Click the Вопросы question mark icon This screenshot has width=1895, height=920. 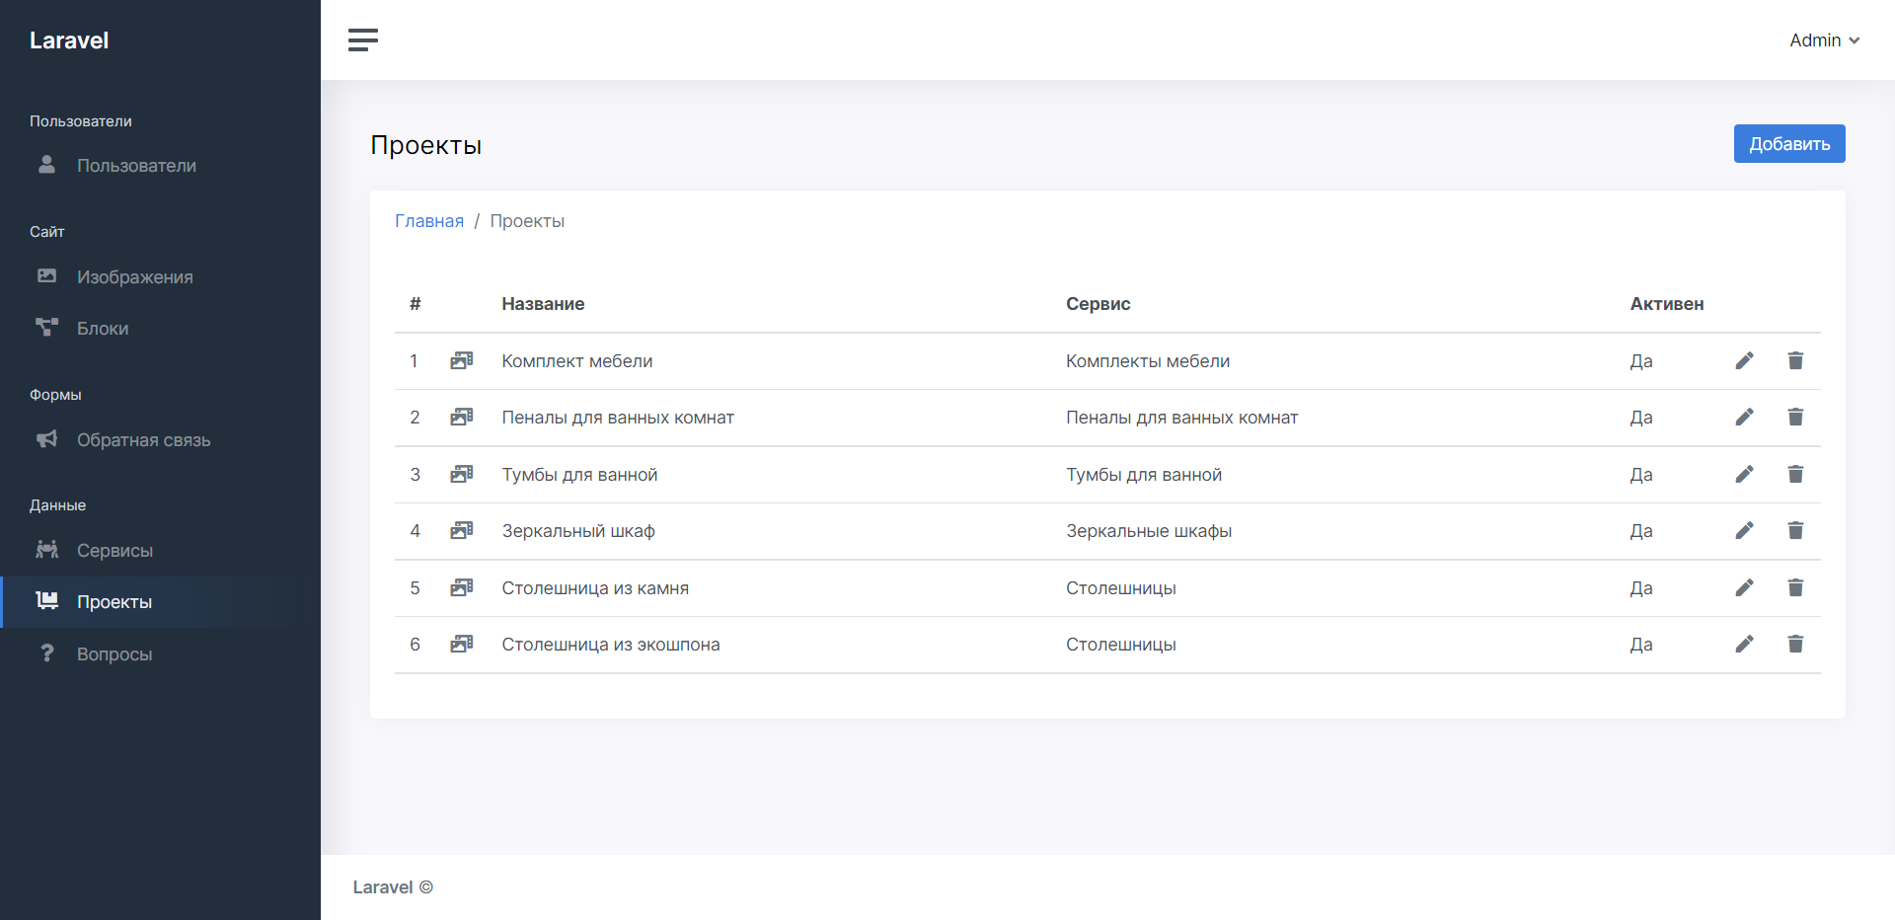(46, 652)
